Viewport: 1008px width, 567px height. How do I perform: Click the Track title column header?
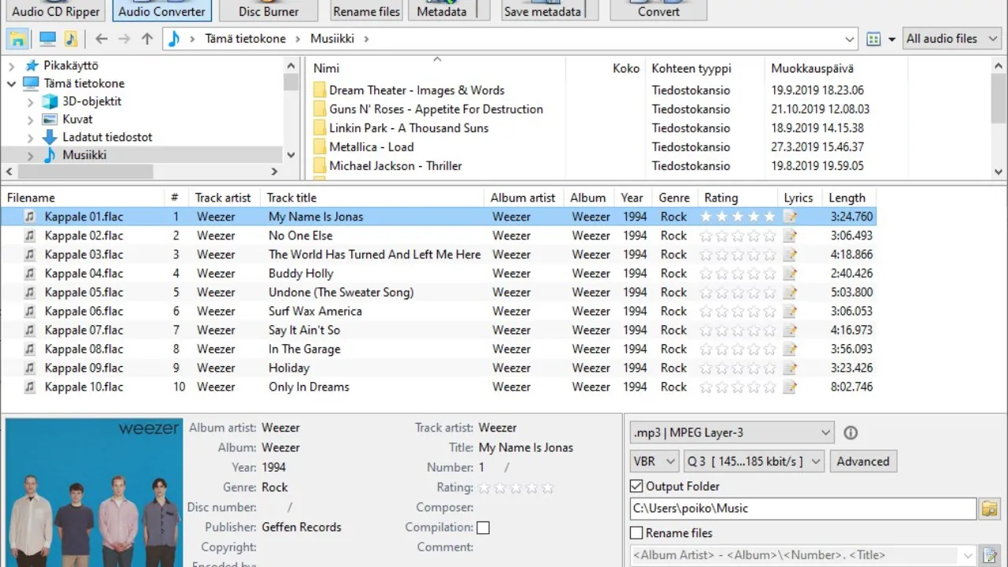tap(372, 198)
